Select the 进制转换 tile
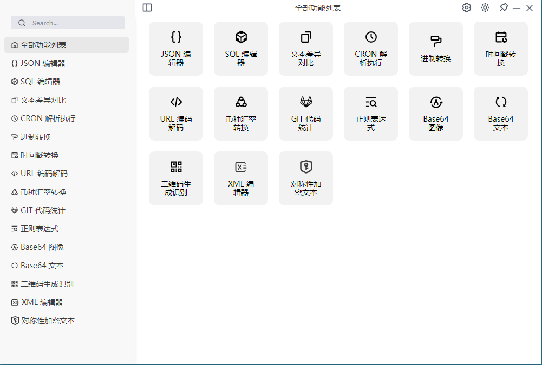Viewport: 542px width, 365px height. (x=436, y=49)
